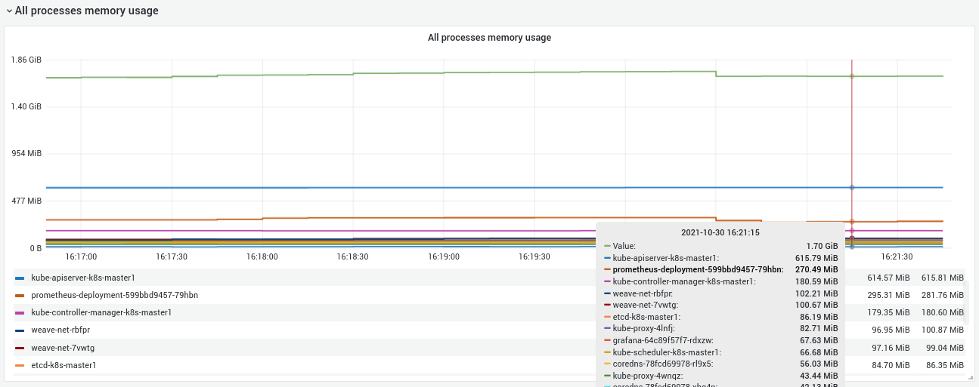Click the row title All processes memory usage
Image resolution: width=979 pixels, height=387 pixels.
click(86, 11)
